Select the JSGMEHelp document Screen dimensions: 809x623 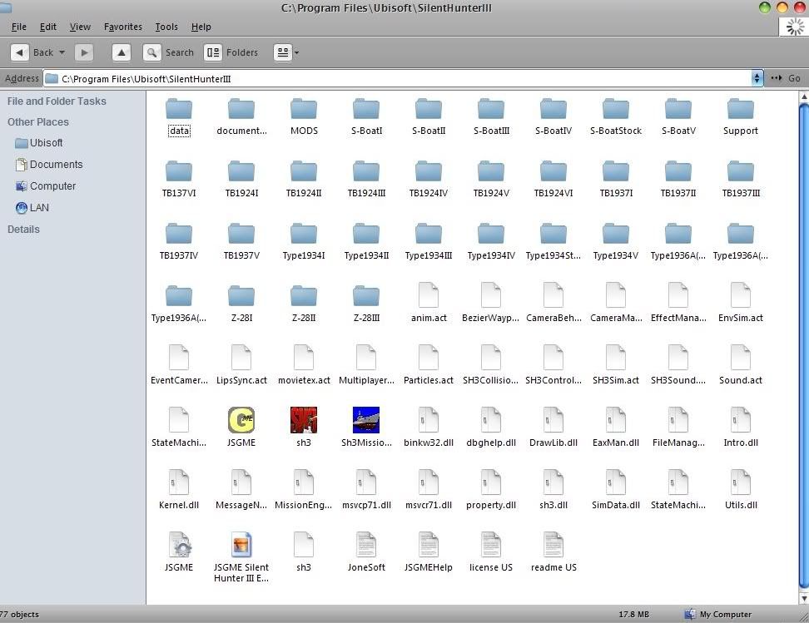(429, 553)
